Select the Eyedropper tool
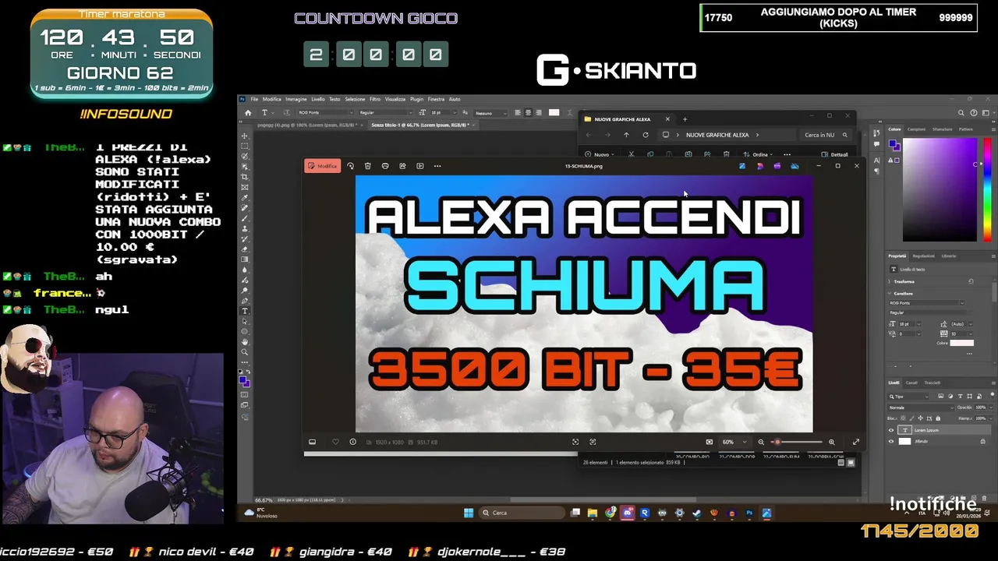The height and width of the screenshot is (561, 998). (245, 198)
